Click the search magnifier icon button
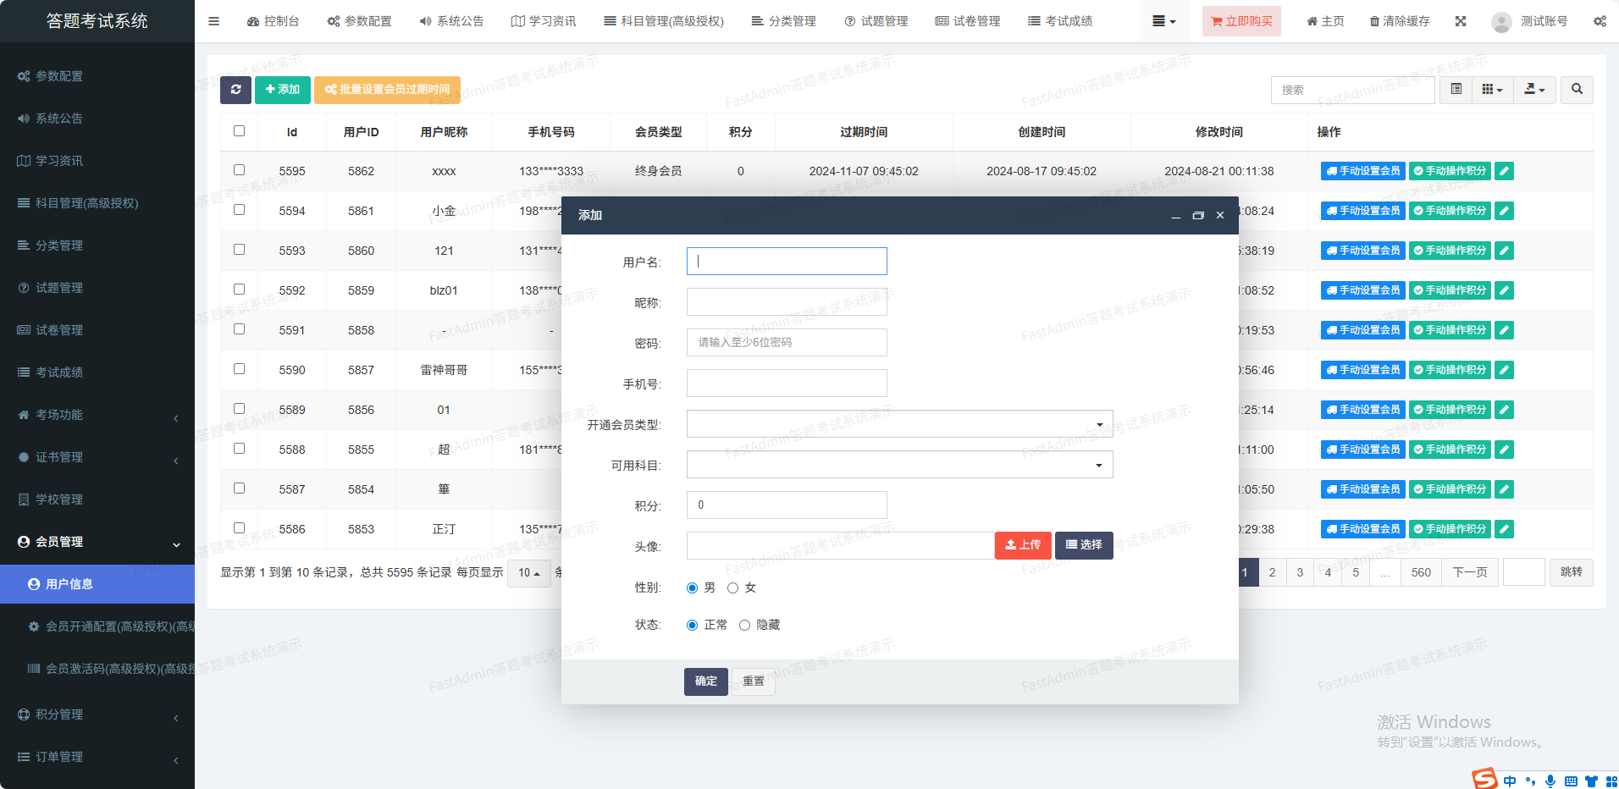The height and width of the screenshot is (789, 1619). point(1577,90)
